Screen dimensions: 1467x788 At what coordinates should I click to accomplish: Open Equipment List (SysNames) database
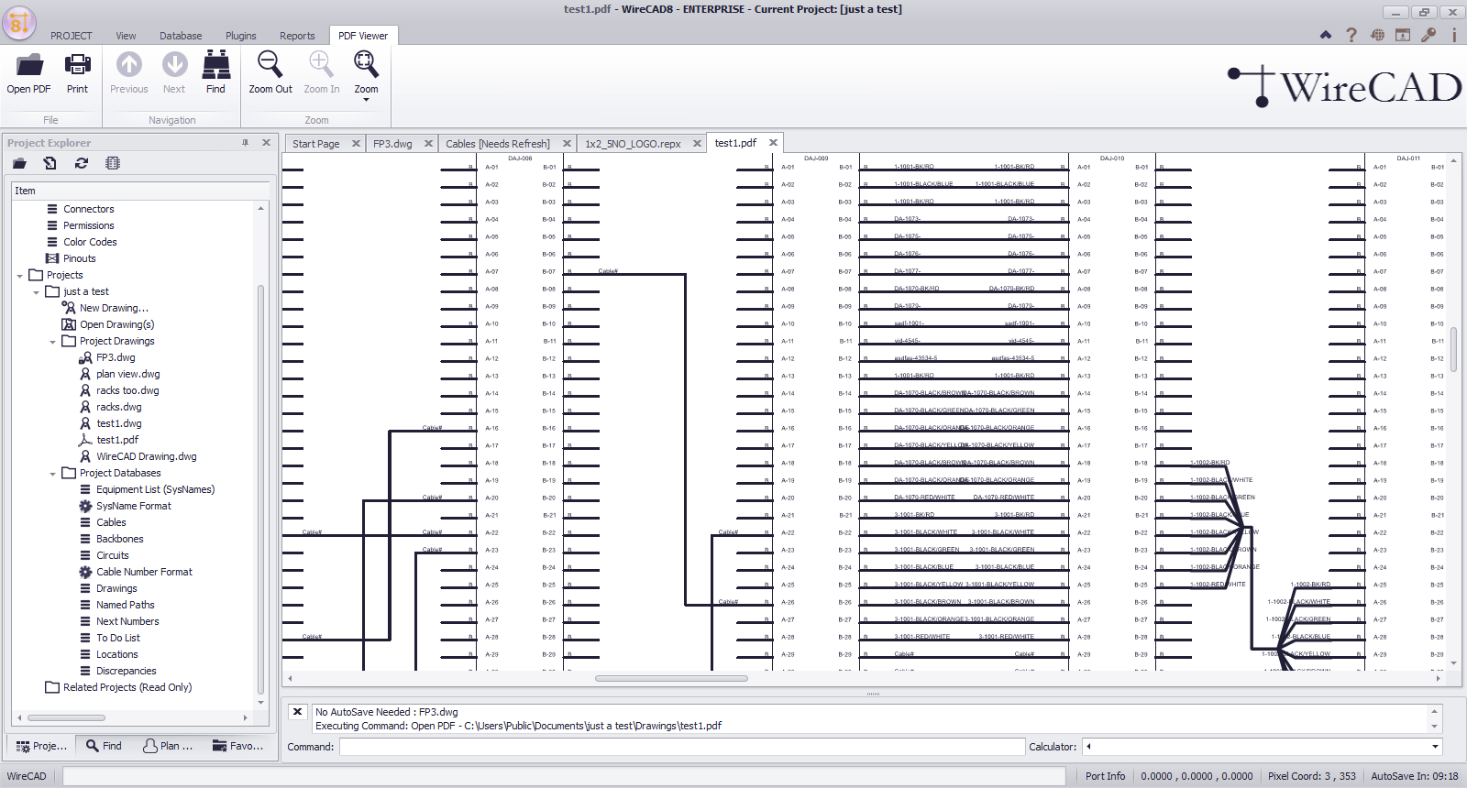(x=155, y=489)
